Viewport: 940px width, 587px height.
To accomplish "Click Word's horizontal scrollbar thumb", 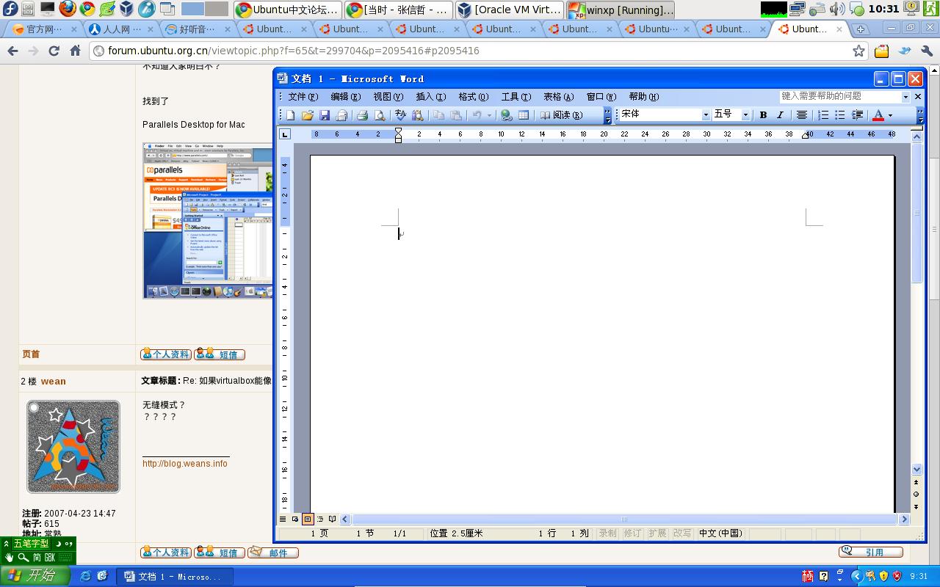I will tap(624, 519).
